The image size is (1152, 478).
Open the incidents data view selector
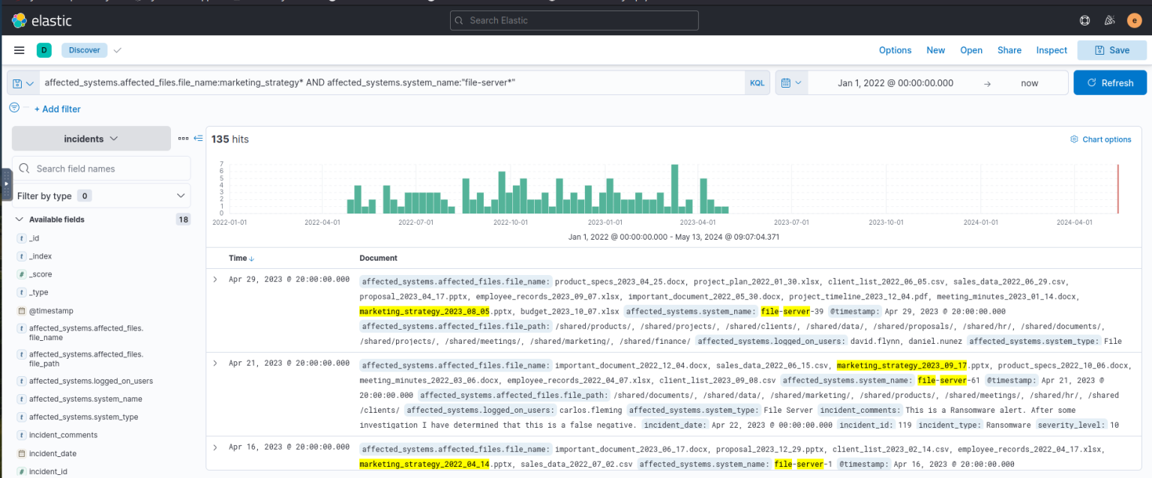click(x=91, y=139)
